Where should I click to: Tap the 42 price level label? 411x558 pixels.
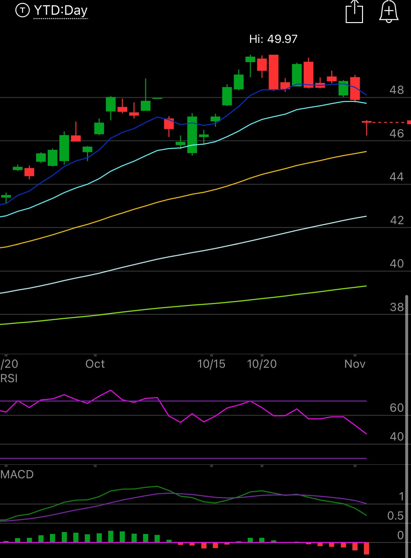[397, 220]
